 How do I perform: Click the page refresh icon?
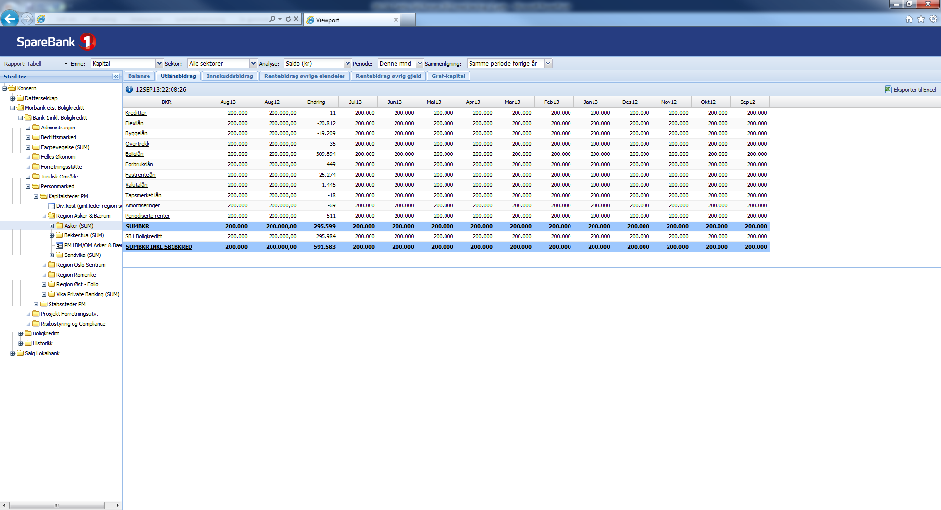point(288,19)
